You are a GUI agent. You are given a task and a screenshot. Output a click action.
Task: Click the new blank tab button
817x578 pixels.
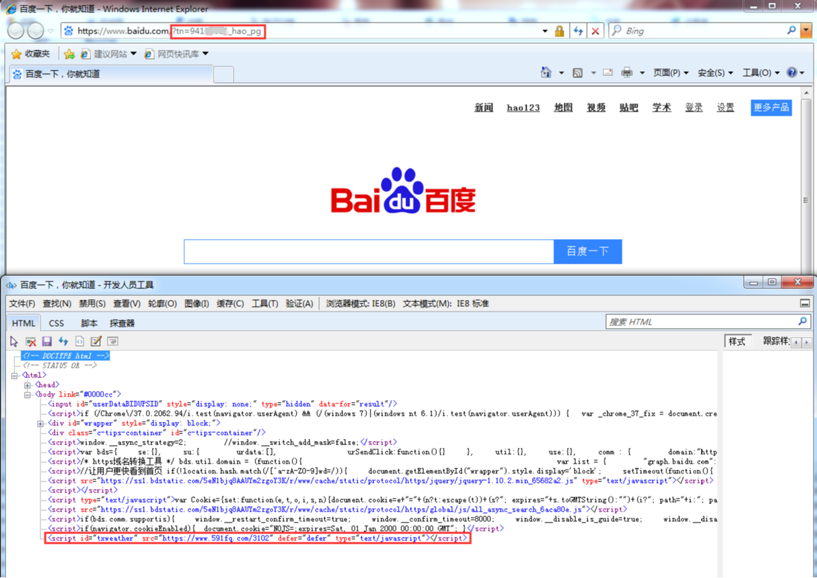(223, 75)
